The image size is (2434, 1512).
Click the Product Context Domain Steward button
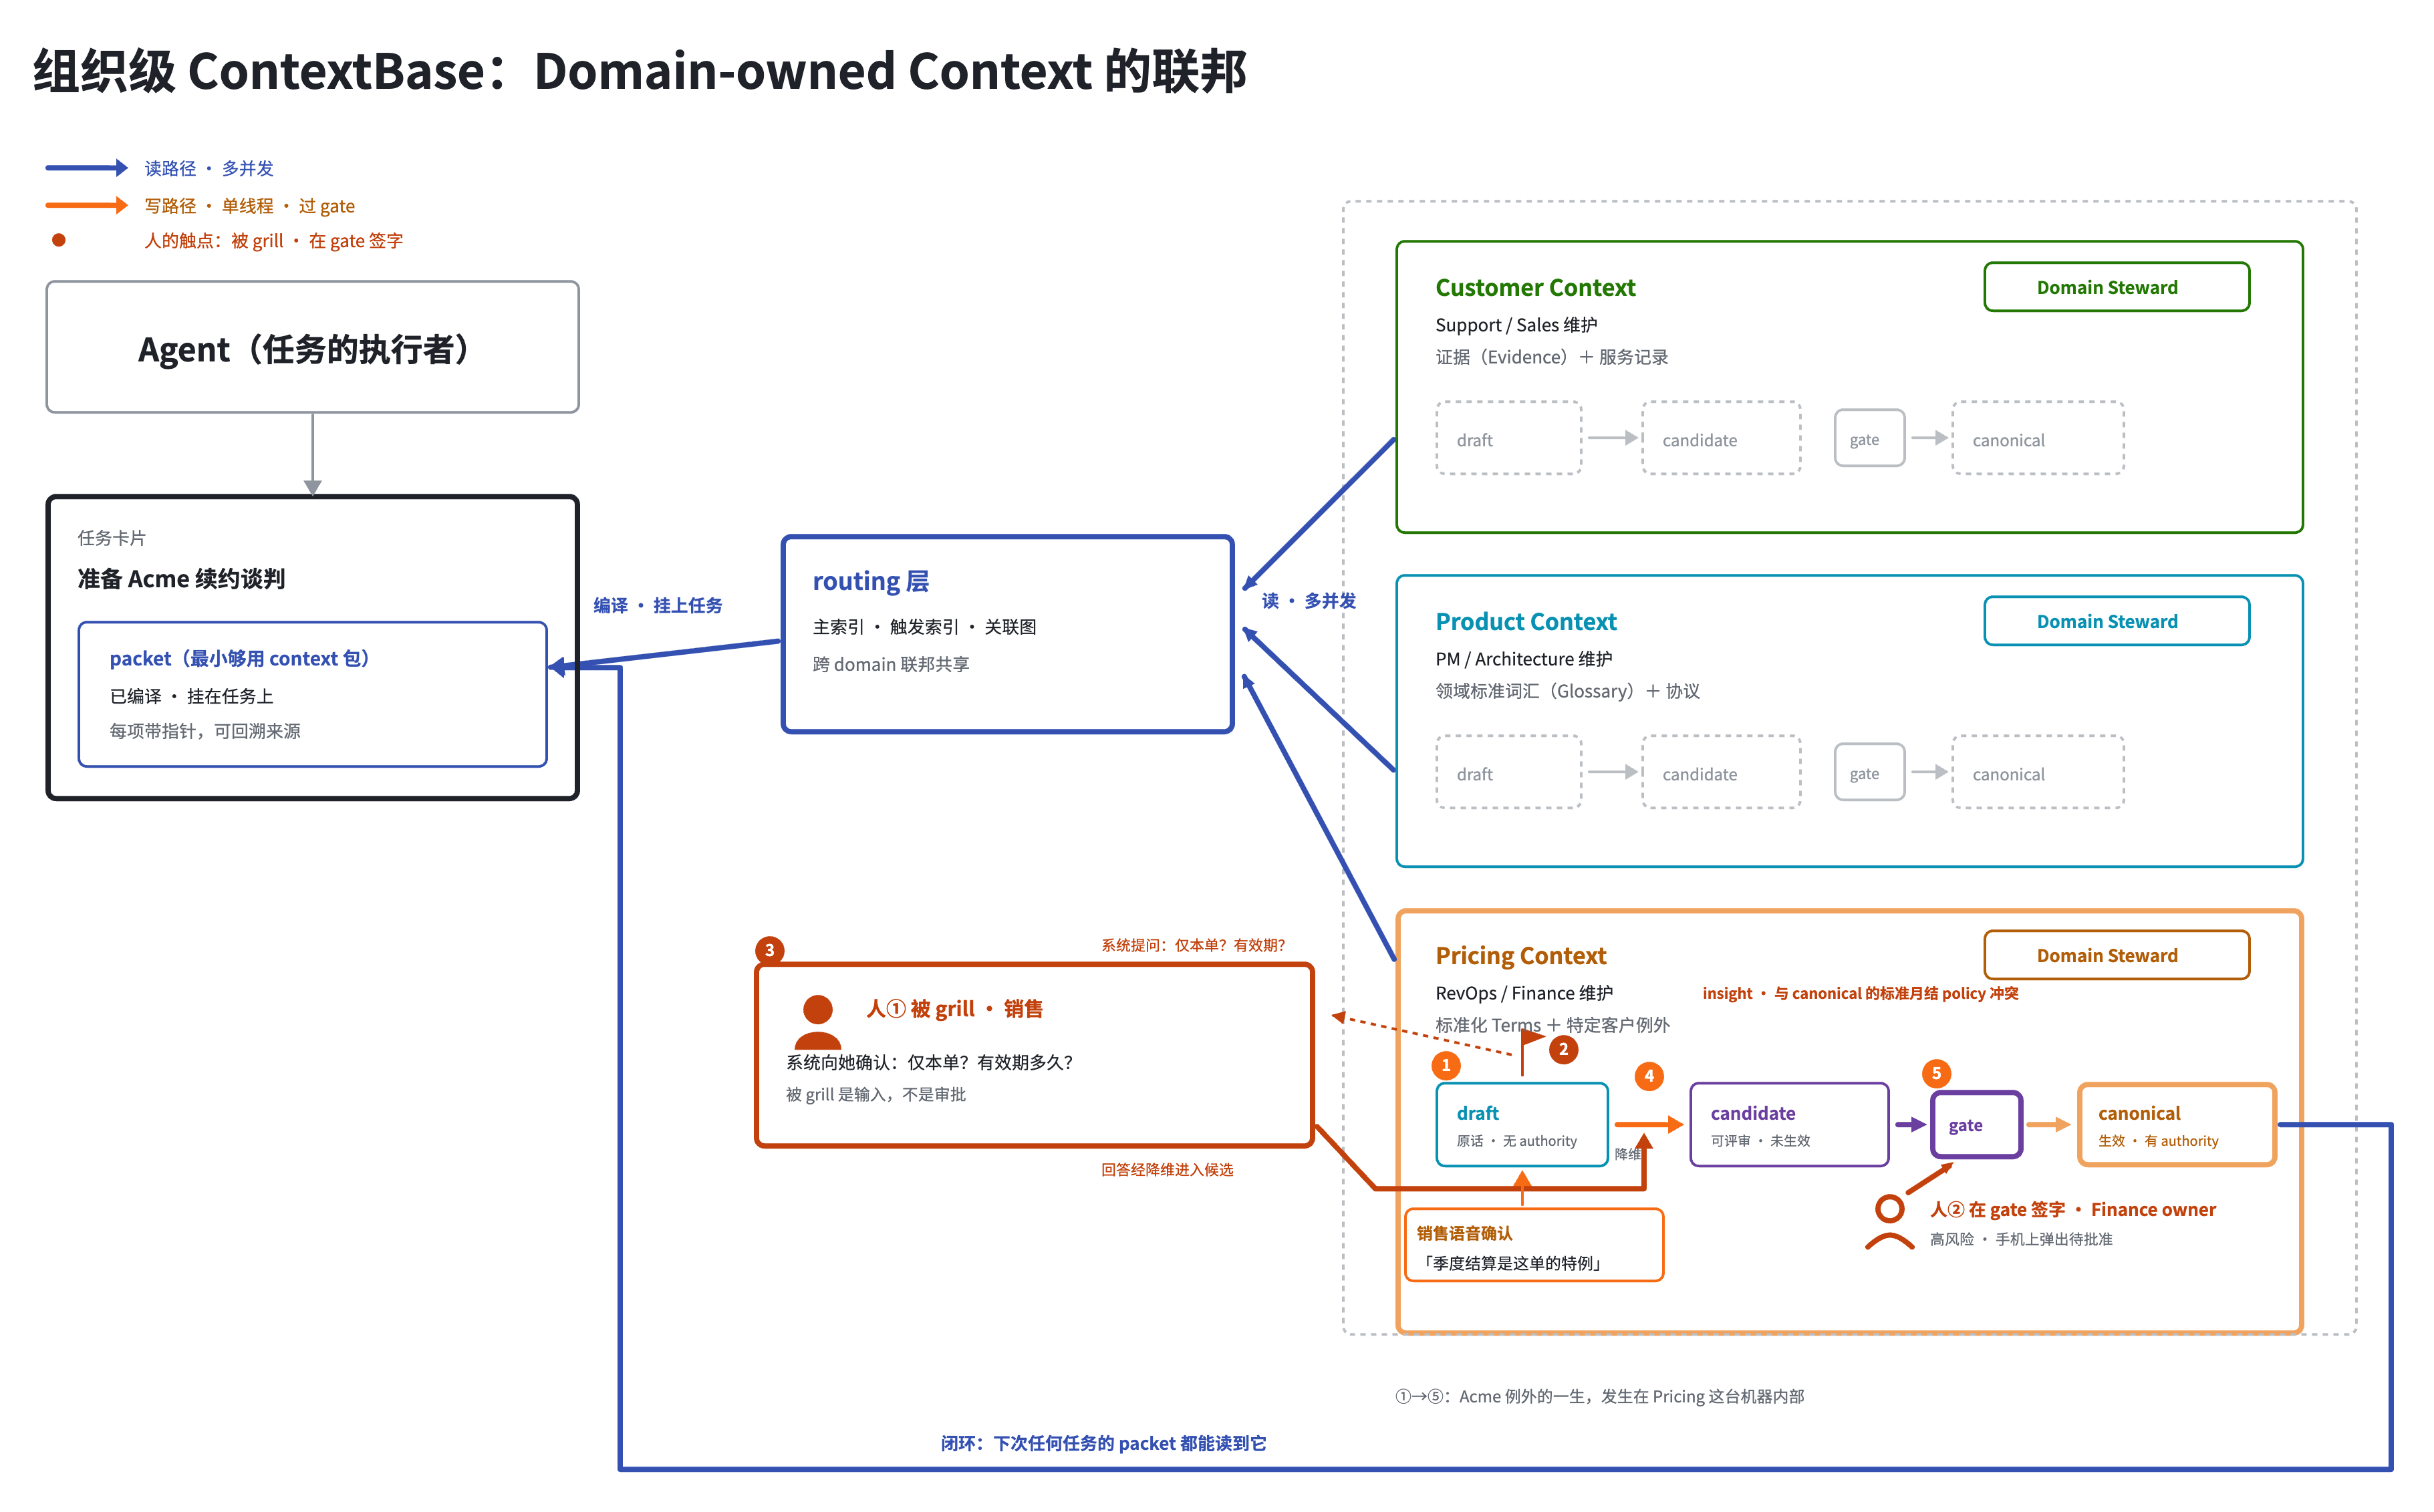coord(2116,621)
